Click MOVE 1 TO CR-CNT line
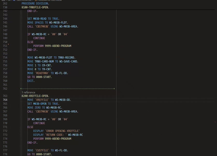Viewport: 217px width, 156px height. click(x=40, y=65)
